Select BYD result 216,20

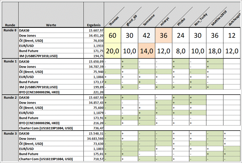point(94,123)
